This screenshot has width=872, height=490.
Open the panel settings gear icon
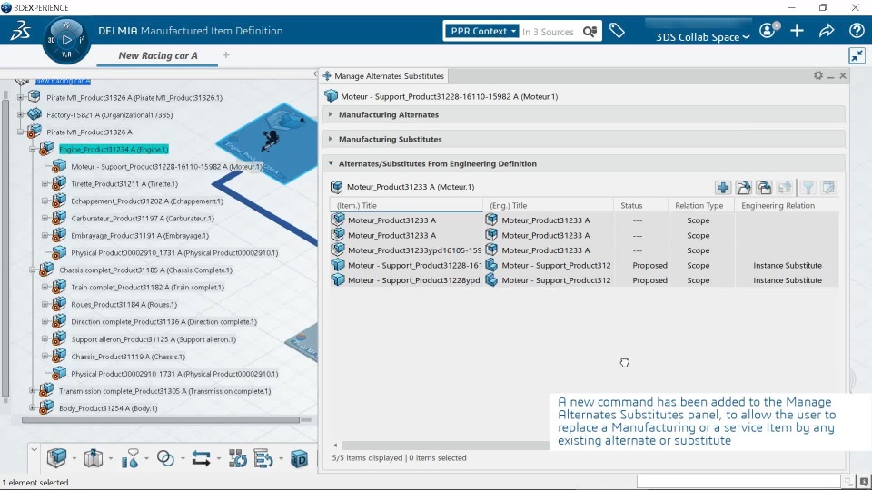818,75
